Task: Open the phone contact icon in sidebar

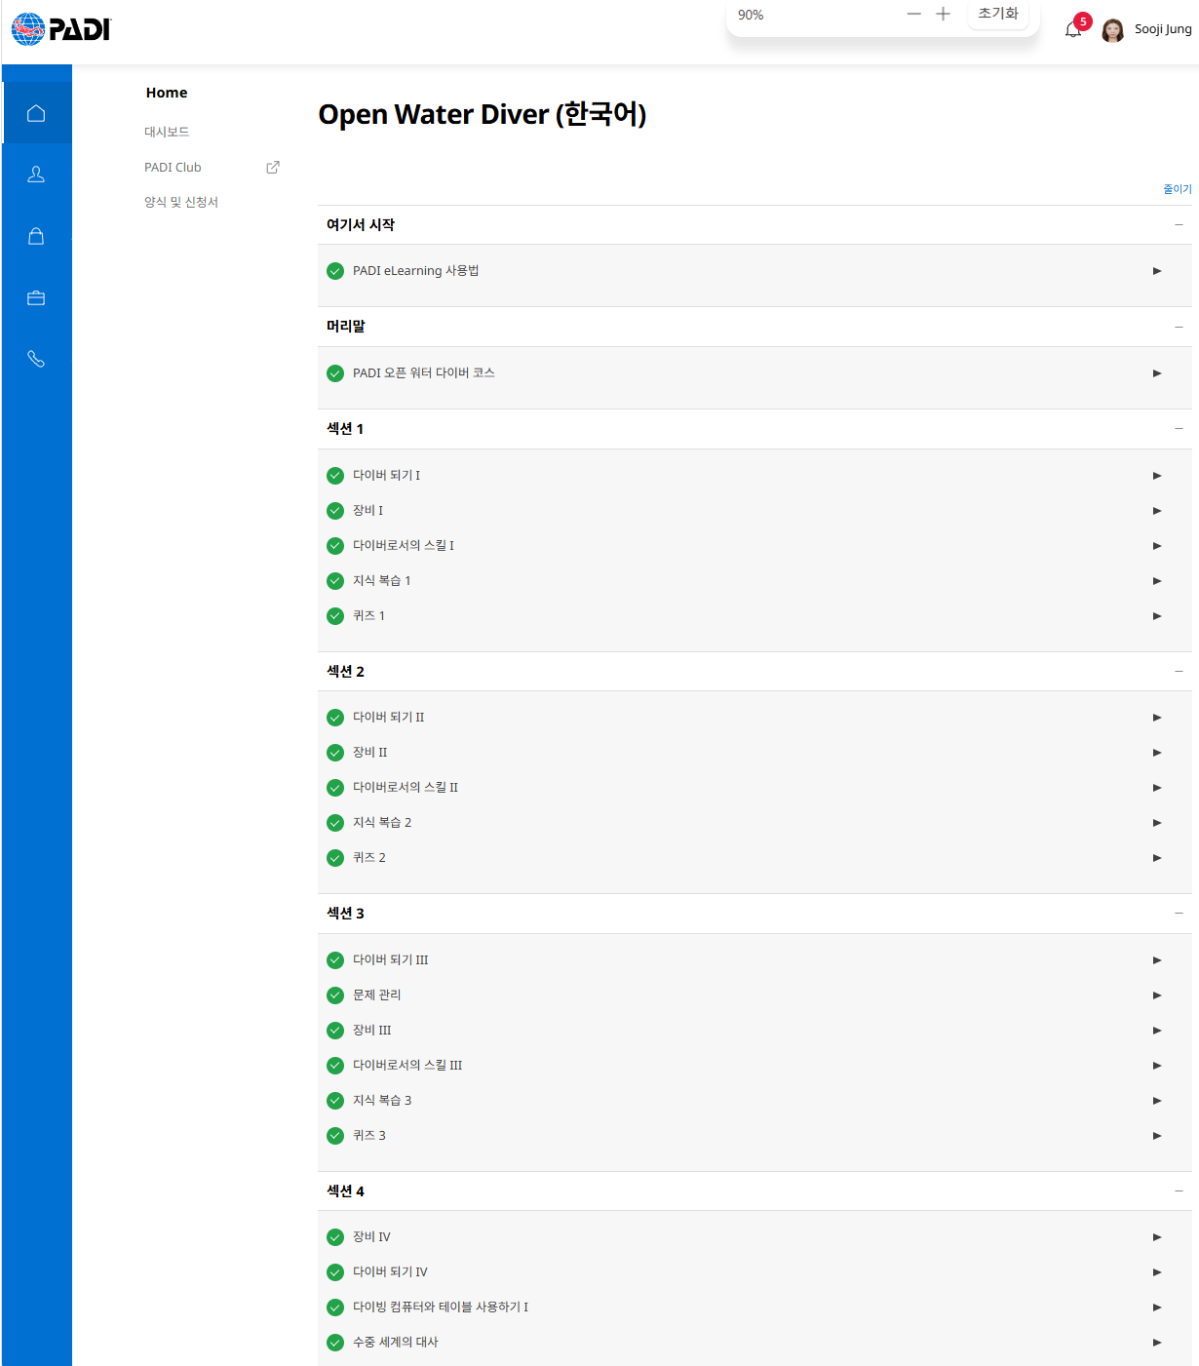Action: (x=36, y=359)
